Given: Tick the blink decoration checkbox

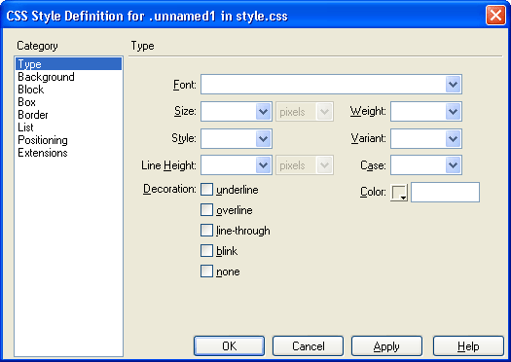Looking at the screenshot, I should tap(206, 250).
